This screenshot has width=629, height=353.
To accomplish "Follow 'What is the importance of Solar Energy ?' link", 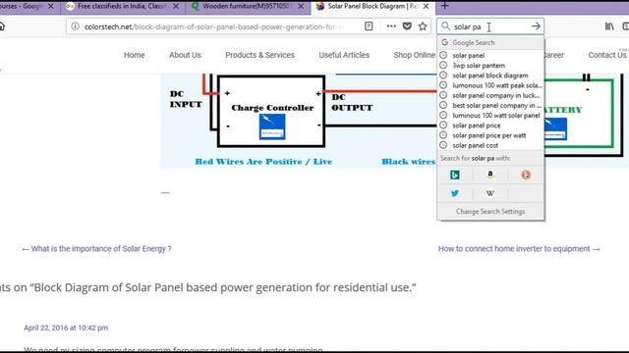I will pyautogui.click(x=101, y=248).
